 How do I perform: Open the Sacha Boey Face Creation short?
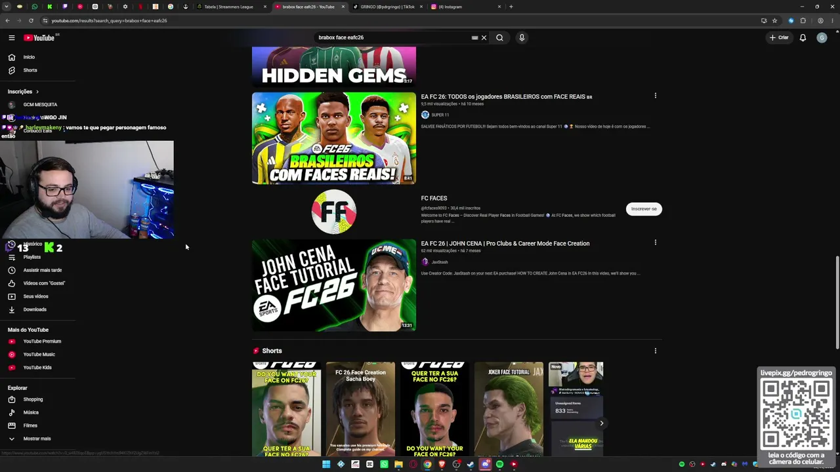(x=360, y=410)
